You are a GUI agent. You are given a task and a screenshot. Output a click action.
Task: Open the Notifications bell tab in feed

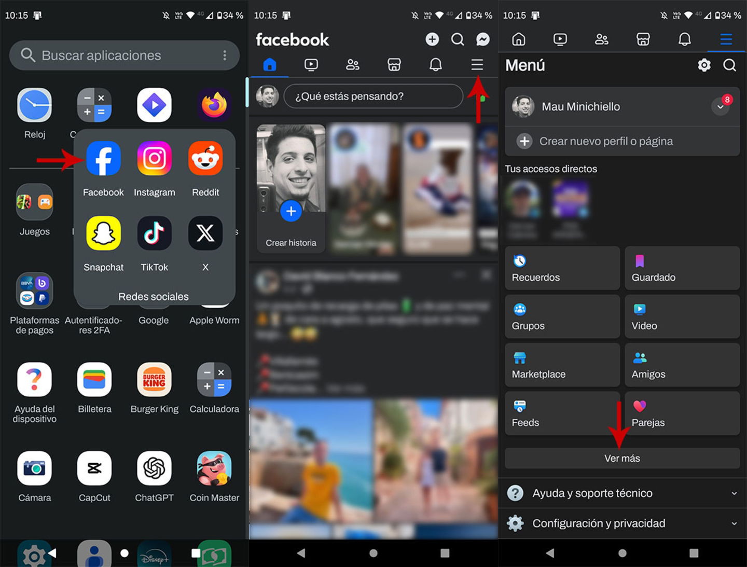click(436, 64)
